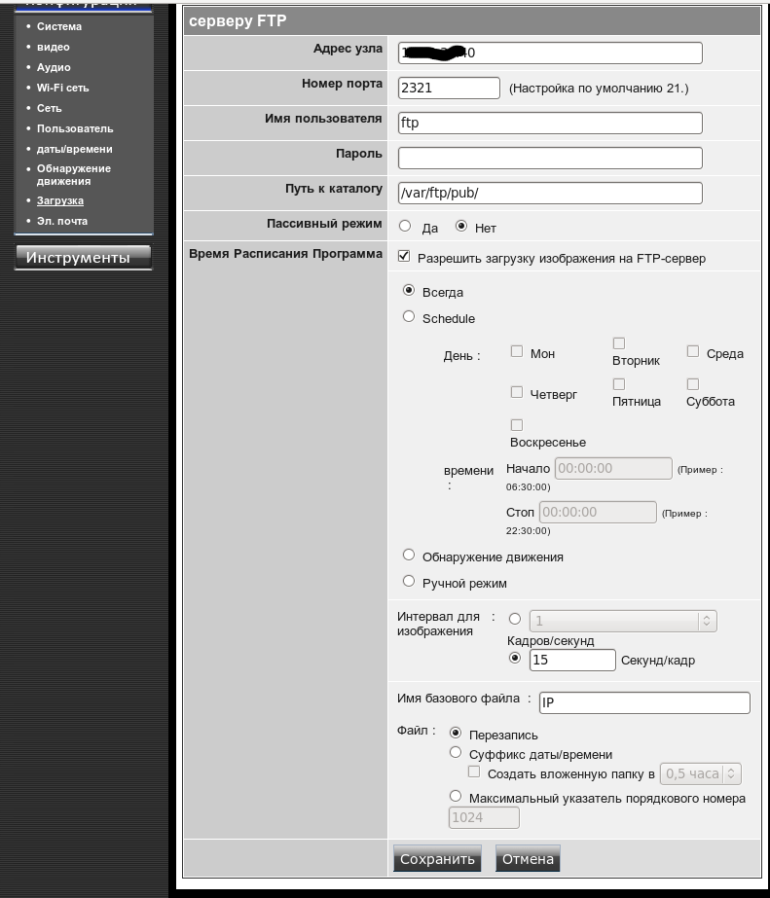
Task: Click the Отмена button
Action: 528,859
